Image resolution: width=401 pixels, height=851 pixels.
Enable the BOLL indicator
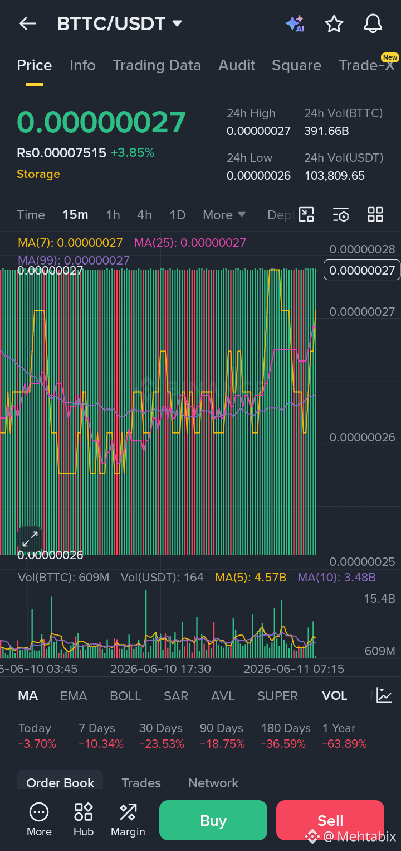(125, 696)
